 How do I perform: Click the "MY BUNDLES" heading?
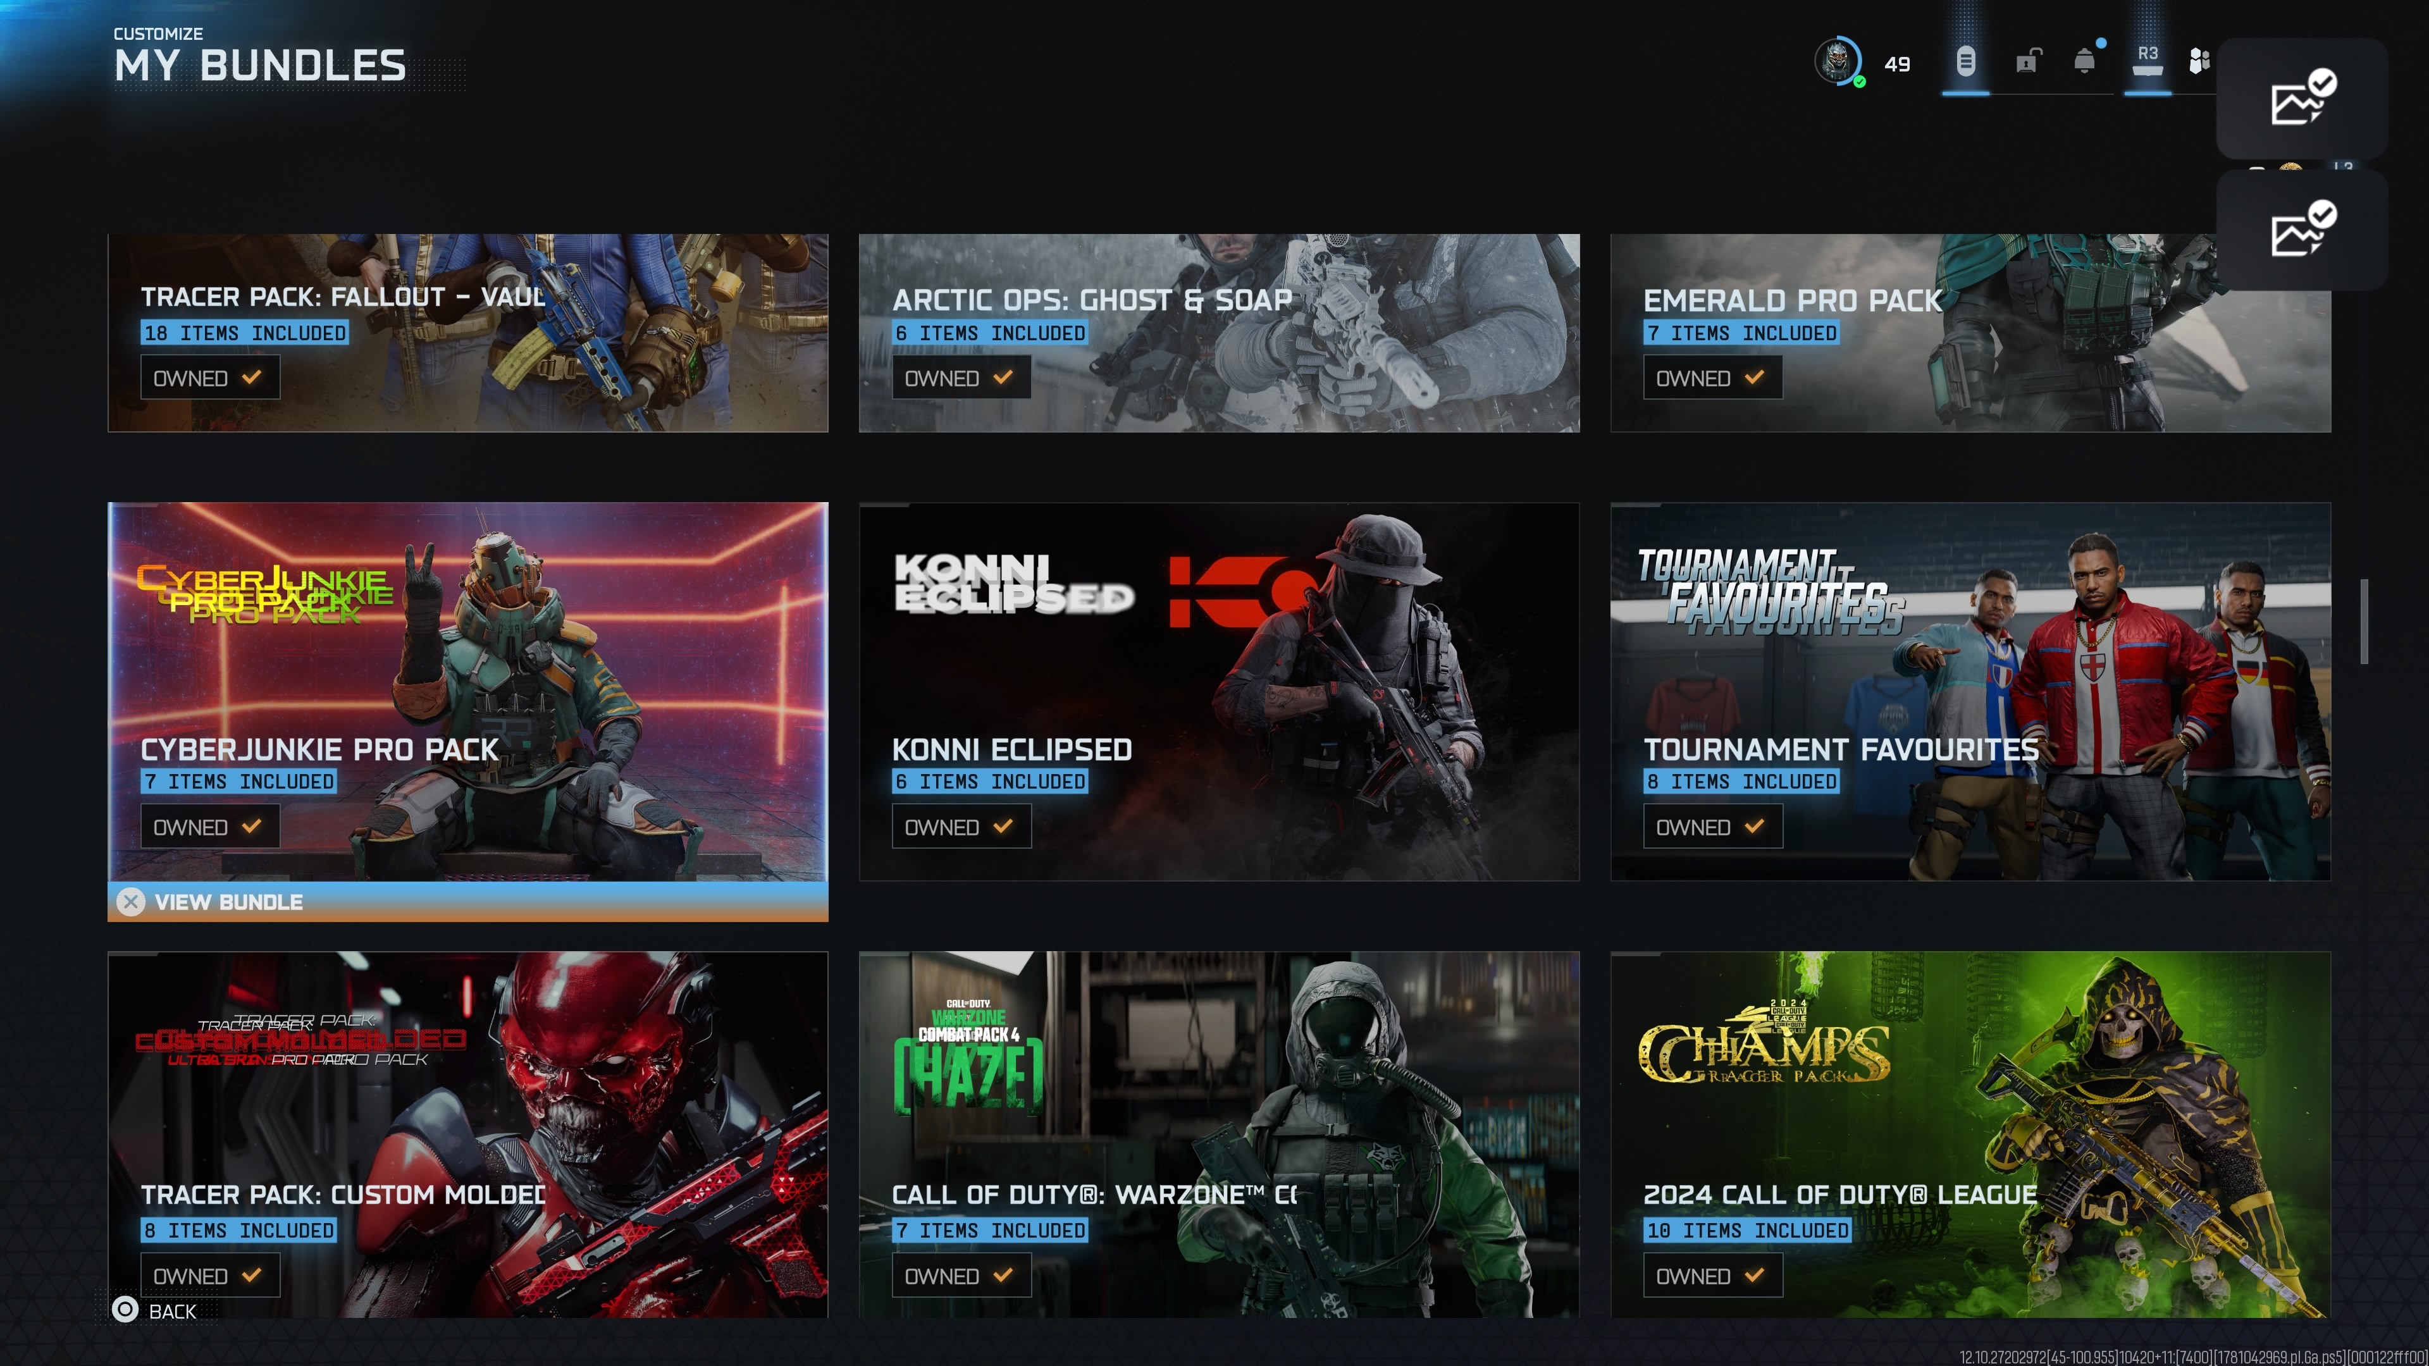point(260,66)
